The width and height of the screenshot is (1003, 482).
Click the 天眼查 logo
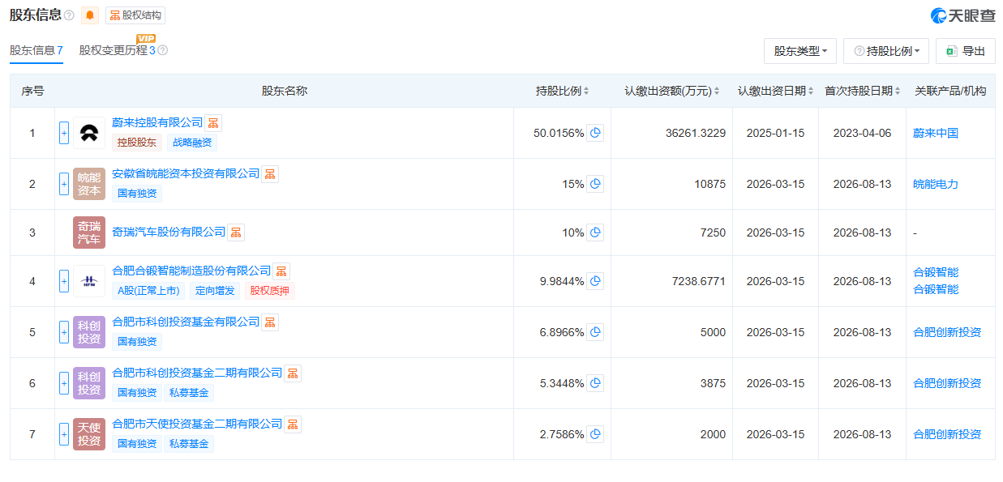point(962,15)
